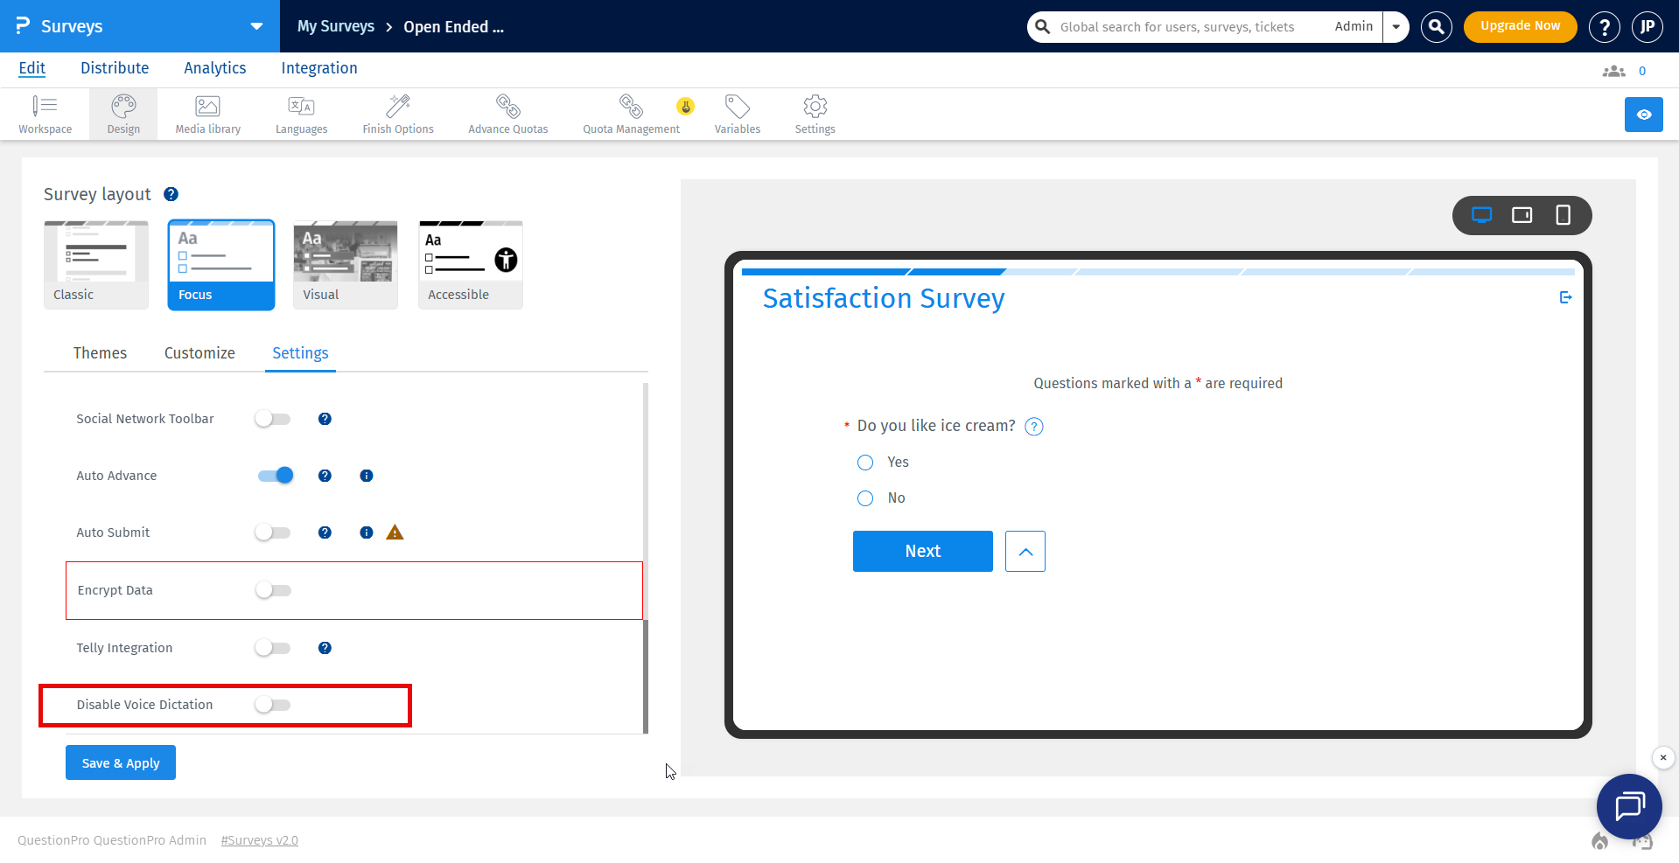Click the Upgrade Now button
Viewport: 1679px width, 863px height.
coord(1520,26)
